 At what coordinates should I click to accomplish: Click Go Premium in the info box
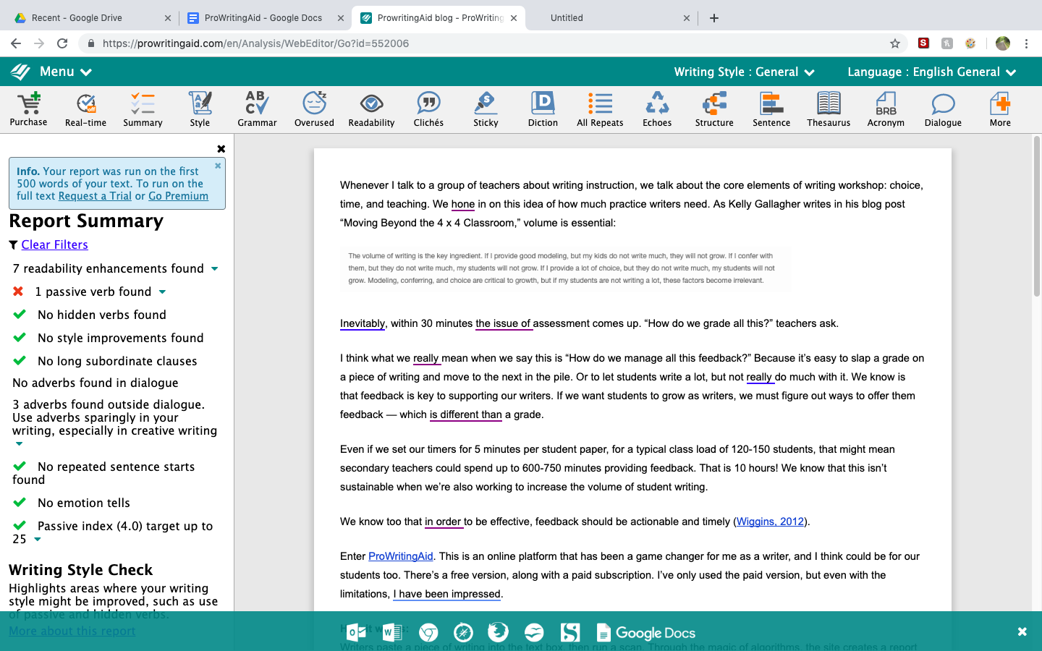[179, 195]
